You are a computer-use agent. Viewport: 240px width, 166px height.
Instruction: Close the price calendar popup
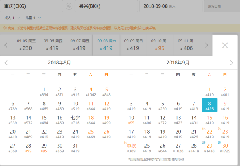(x=225, y=45)
